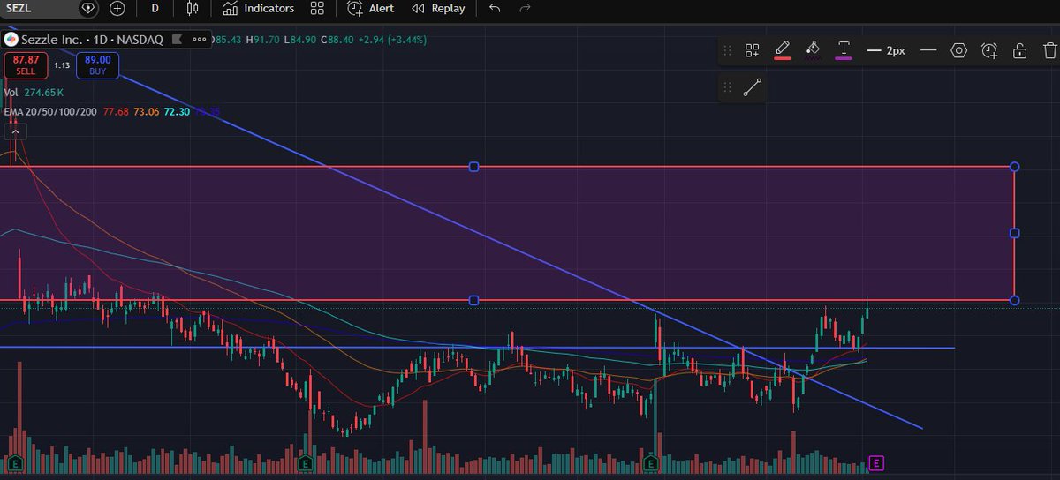This screenshot has height=480, width=1060.
Task: Click the rectangle's top-center resize handle
Action: (473, 166)
